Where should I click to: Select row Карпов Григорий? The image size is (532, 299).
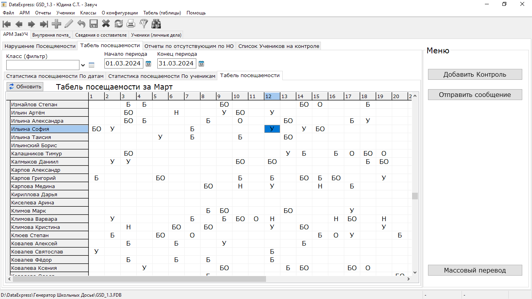click(x=49, y=178)
